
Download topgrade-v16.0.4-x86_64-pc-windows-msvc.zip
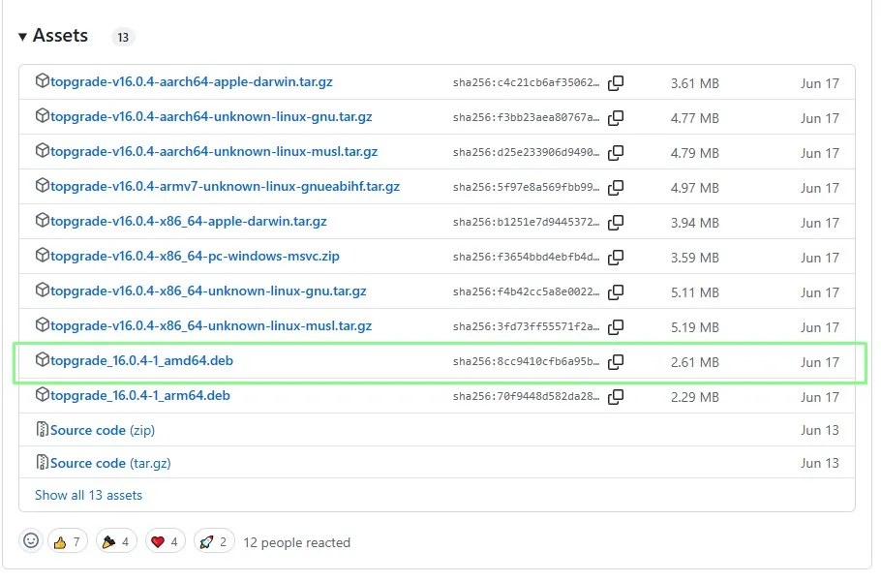(195, 257)
